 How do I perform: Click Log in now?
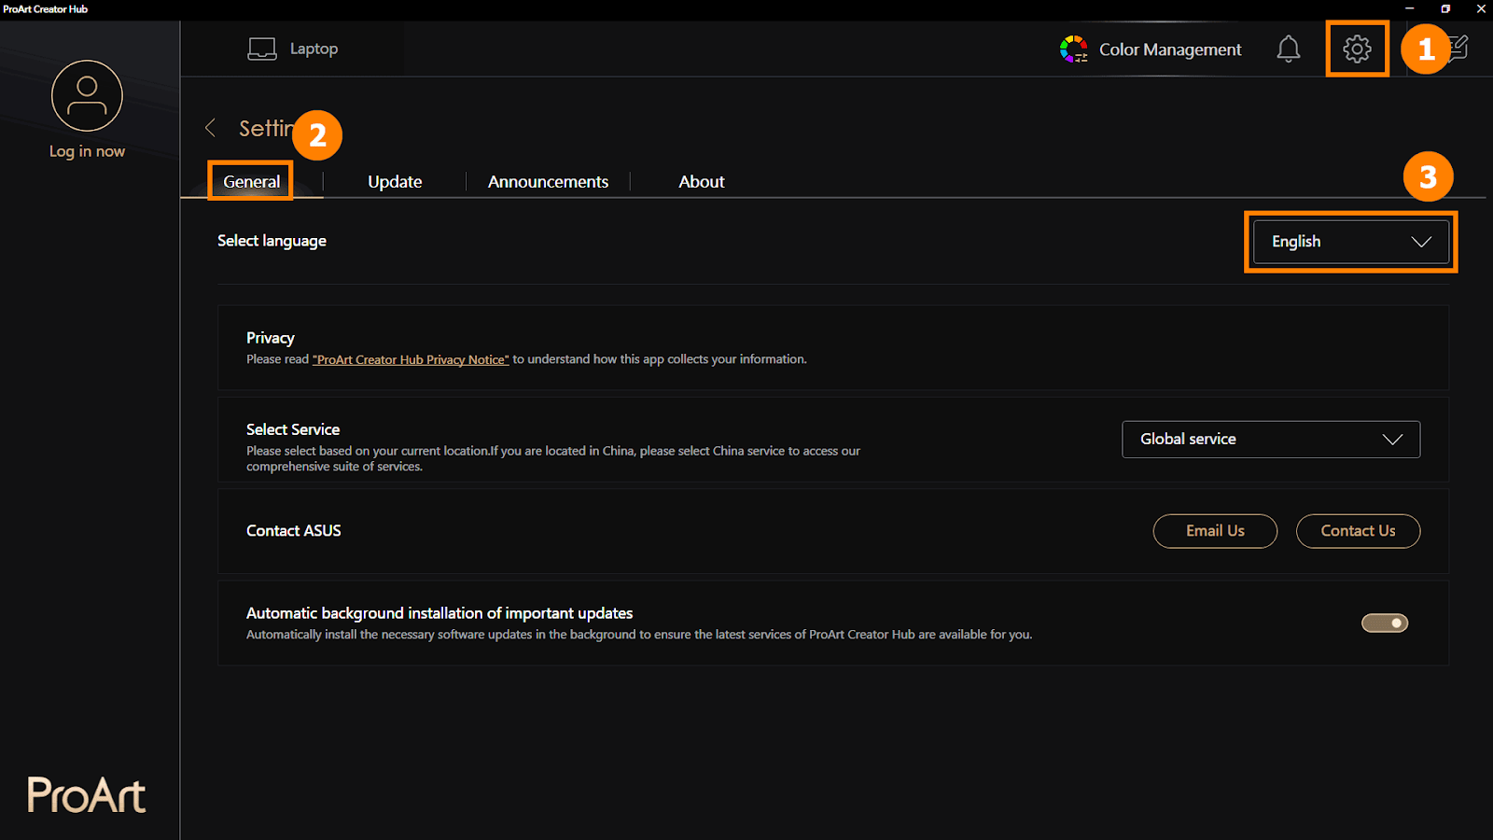click(87, 151)
